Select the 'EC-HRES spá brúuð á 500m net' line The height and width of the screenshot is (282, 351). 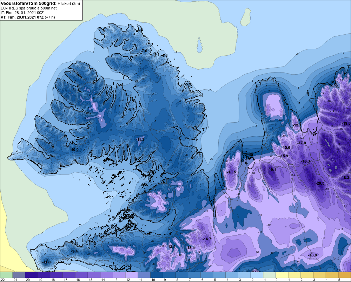click(x=29, y=8)
